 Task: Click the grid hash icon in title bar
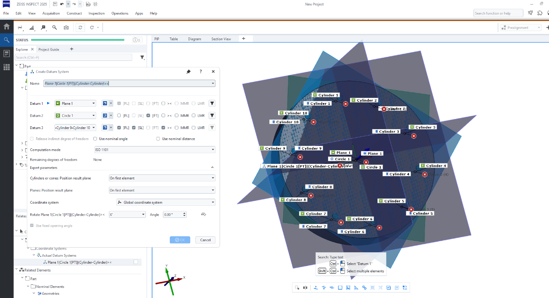coord(95,4)
